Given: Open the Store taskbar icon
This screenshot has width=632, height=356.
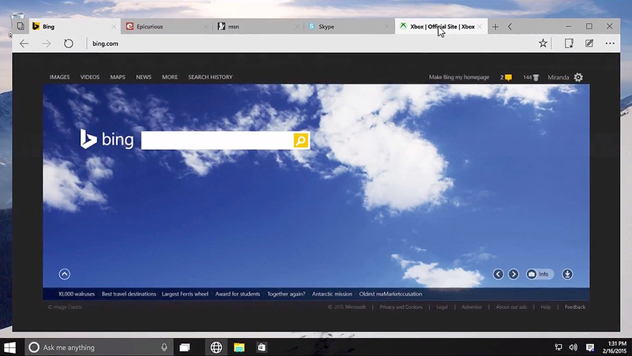Looking at the screenshot, I should click(x=261, y=347).
